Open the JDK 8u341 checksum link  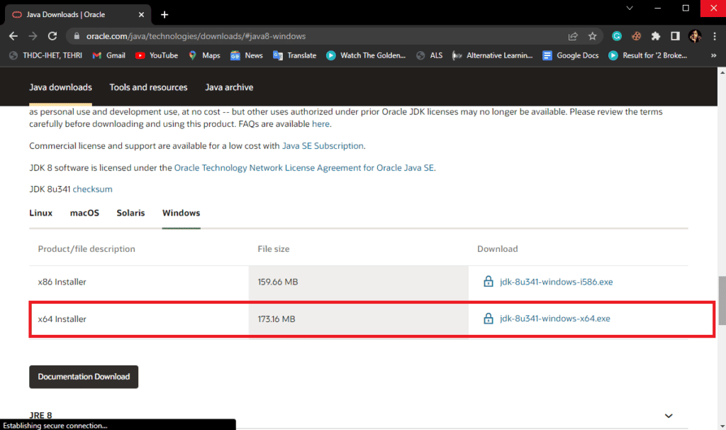92,189
